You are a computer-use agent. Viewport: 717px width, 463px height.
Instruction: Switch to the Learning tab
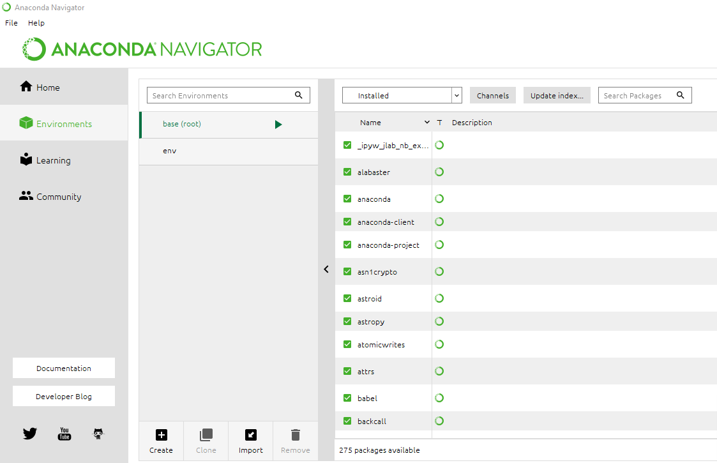53,160
